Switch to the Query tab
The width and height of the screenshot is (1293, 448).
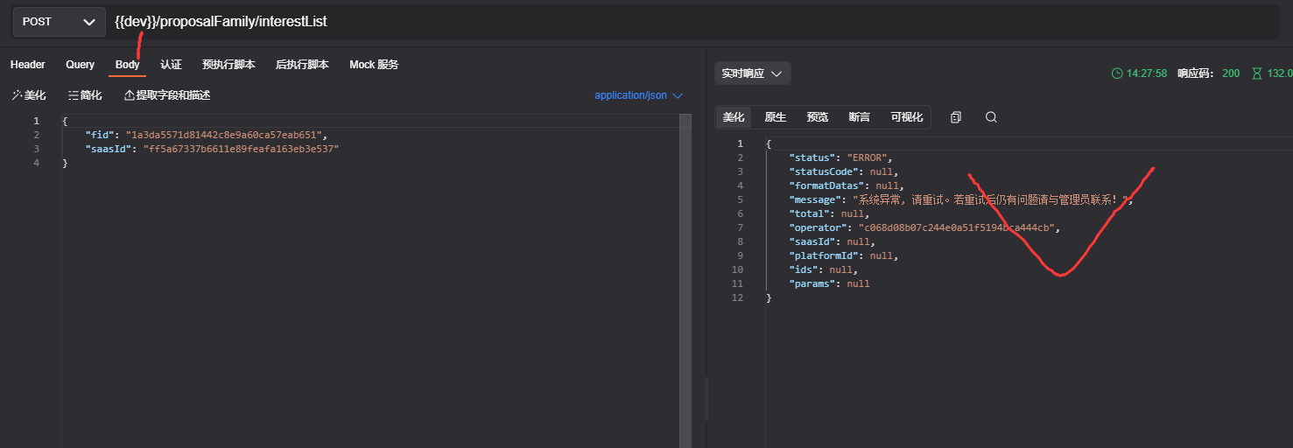[80, 65]
